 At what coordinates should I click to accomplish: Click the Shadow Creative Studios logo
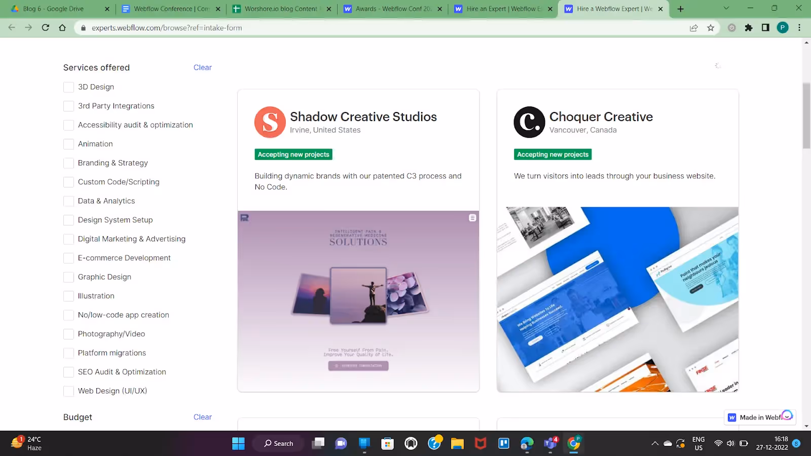tap(270, 122)
